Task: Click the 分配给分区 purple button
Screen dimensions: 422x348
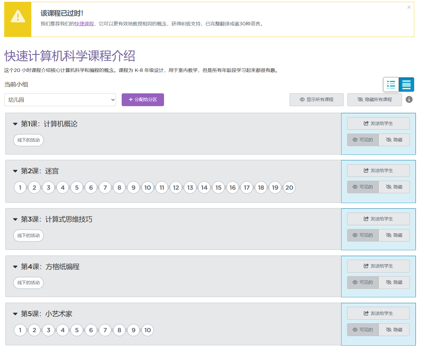Action: [x=143, y=100]
